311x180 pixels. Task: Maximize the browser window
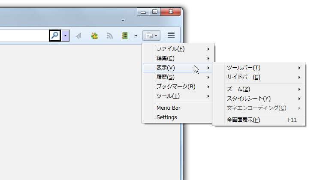155,12
